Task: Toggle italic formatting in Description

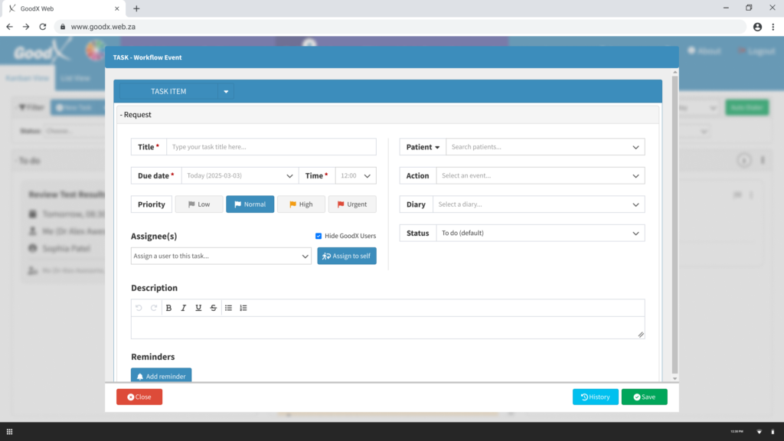Action: click(184, 308)
